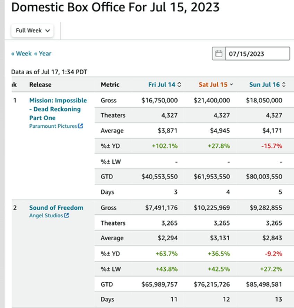Viewport: 294px width, 308px height.
Task: Sort by the Sun Jul 16 column
Action: pos(267,85)
